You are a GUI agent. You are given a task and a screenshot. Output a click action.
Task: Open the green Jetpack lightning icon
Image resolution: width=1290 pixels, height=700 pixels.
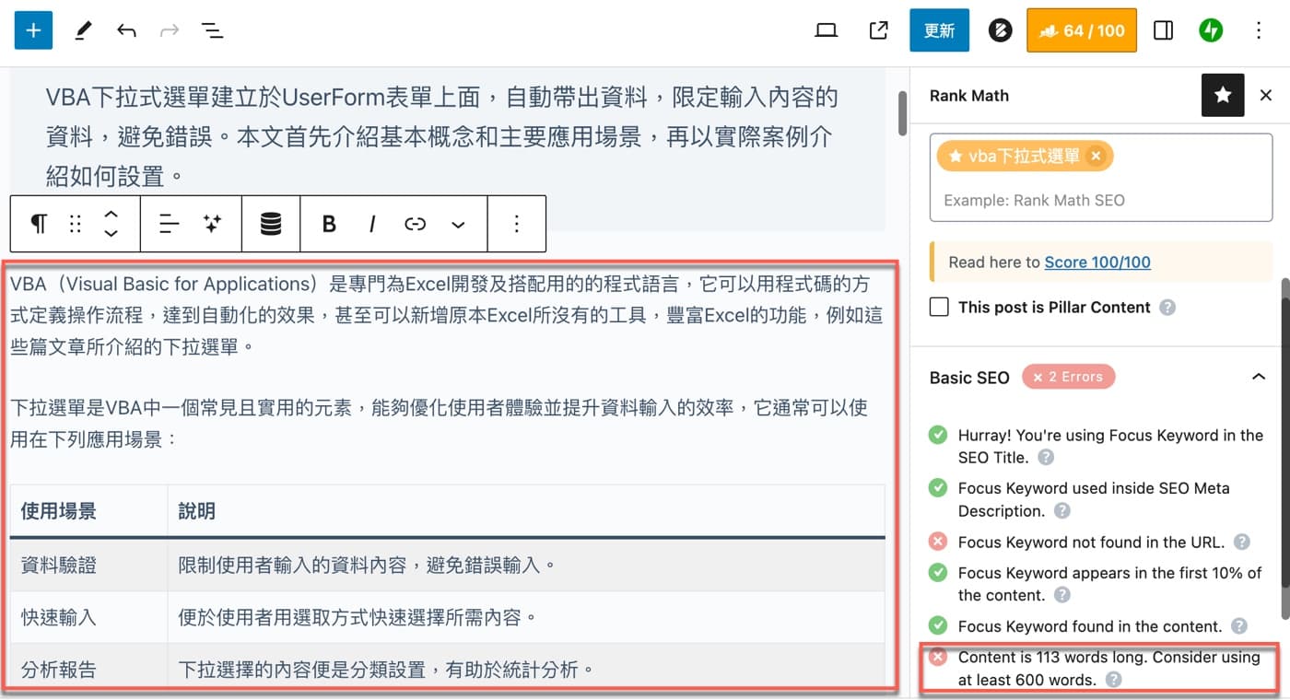point(1210,30)
